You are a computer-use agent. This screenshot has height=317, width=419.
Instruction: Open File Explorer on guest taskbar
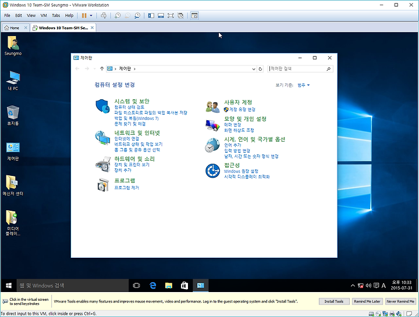coord(169,286)
